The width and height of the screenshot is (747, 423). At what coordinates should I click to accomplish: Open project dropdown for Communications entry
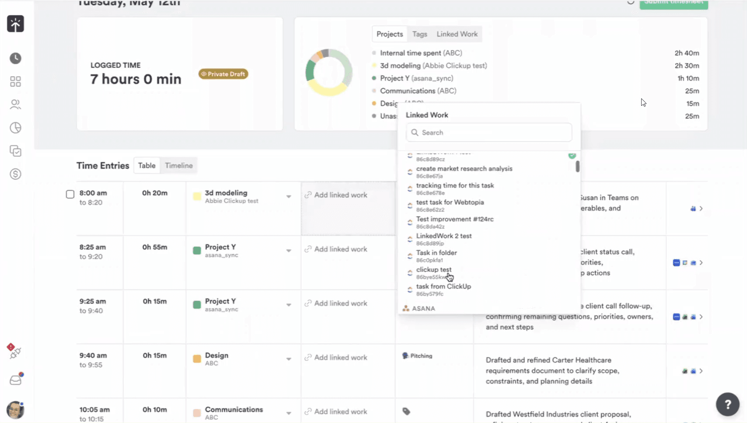click(x=288, y=413)
